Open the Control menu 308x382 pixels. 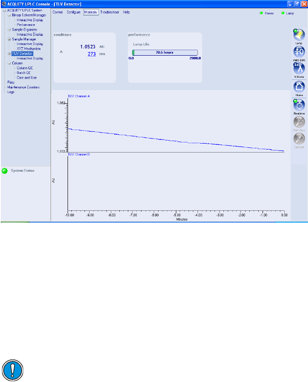click(x=57, y=12)
